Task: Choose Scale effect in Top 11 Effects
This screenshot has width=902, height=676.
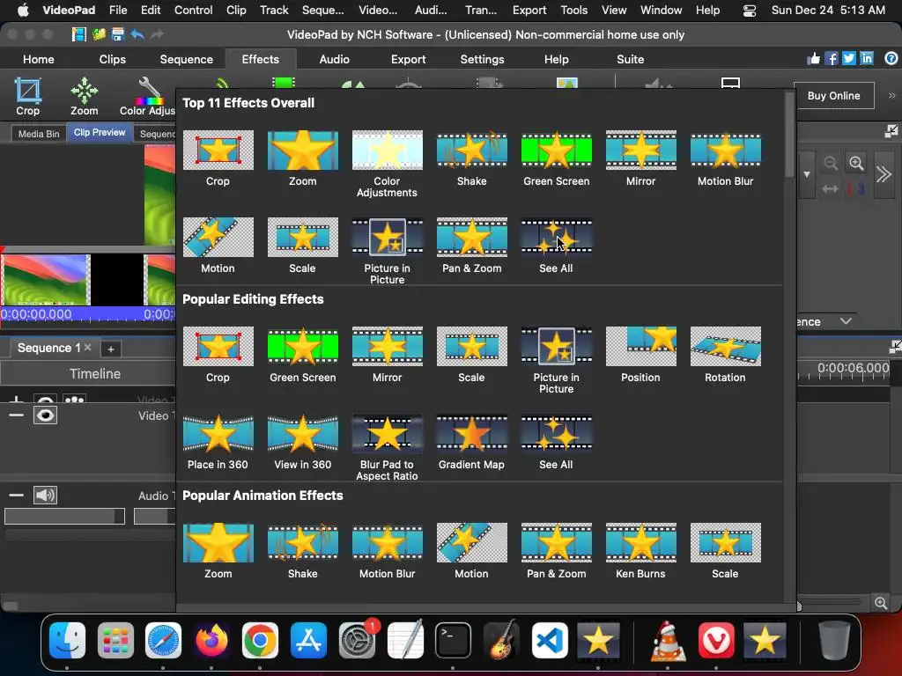Action: (303, 245)
